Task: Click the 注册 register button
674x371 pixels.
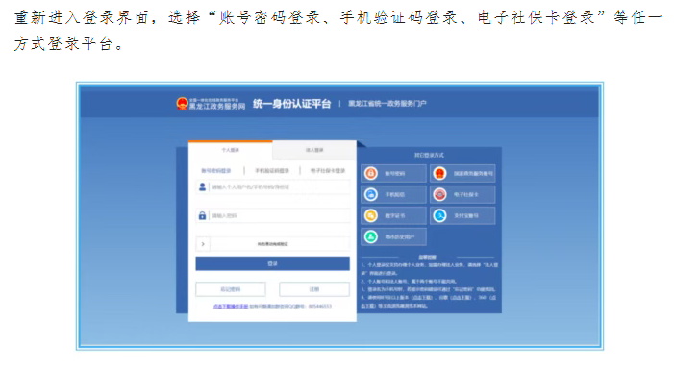Action: 314,289
